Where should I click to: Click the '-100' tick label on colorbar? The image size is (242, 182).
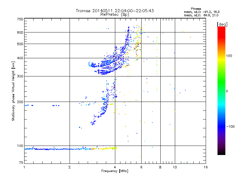pos(230,126)
